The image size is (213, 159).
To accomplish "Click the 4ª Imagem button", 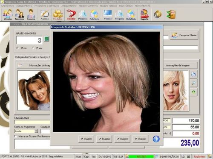I will coord(140,139).
